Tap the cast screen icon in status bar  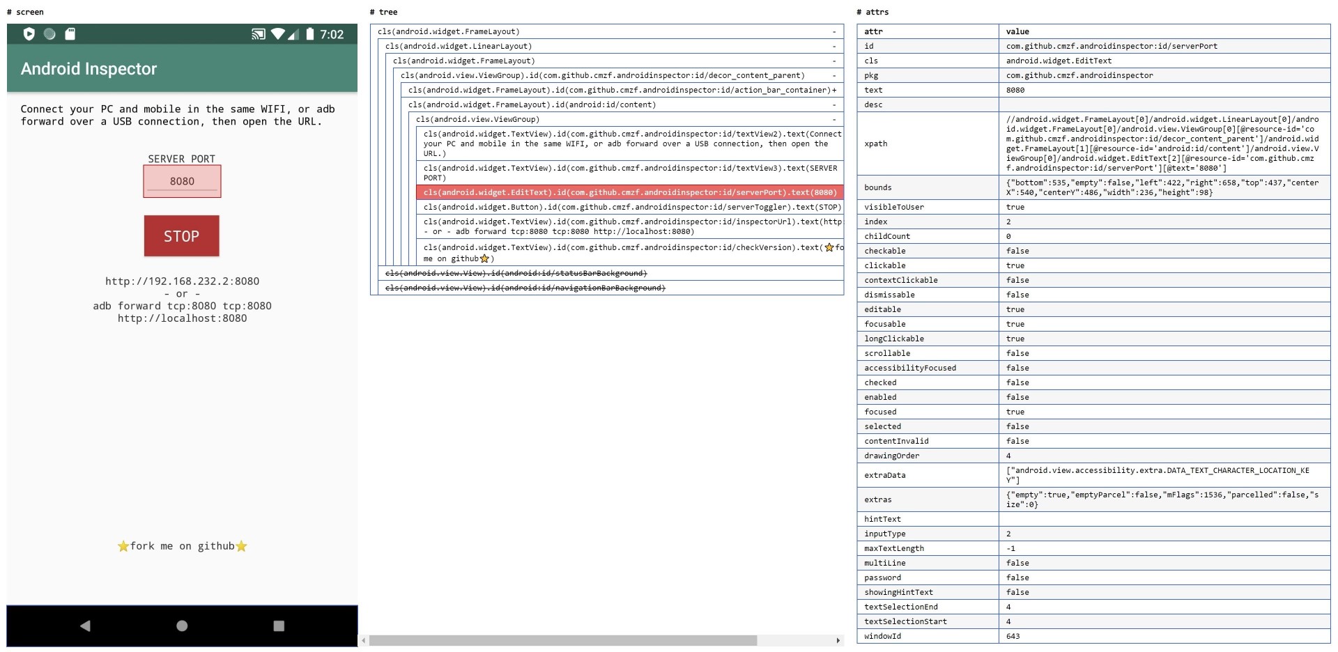click(x=259, y=34)
